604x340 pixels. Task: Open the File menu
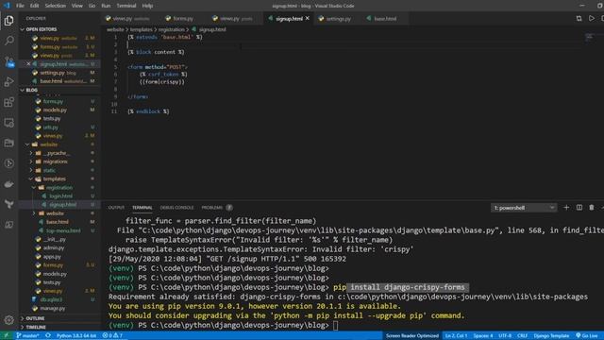pos(20,6)
